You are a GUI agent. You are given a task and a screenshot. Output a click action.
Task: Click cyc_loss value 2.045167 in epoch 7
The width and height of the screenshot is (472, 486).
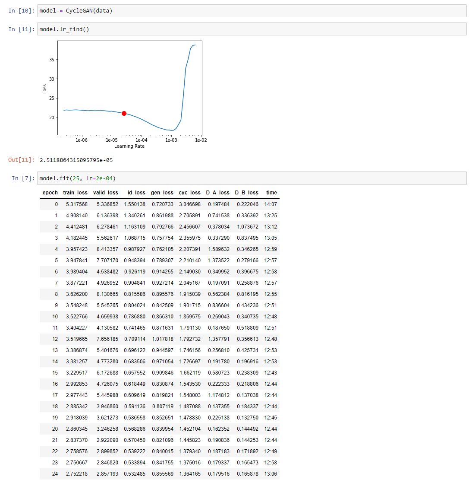[x=190, y=283]
